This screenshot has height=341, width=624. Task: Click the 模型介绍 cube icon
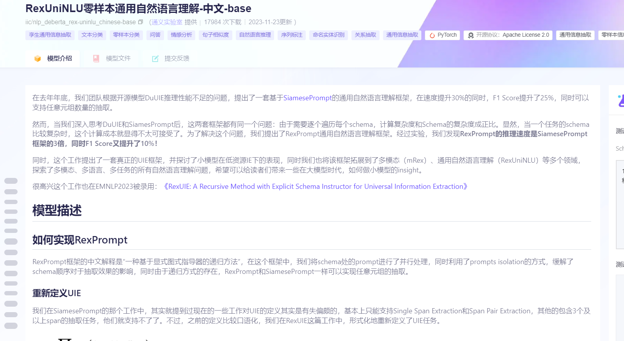(x=37, y=59)
